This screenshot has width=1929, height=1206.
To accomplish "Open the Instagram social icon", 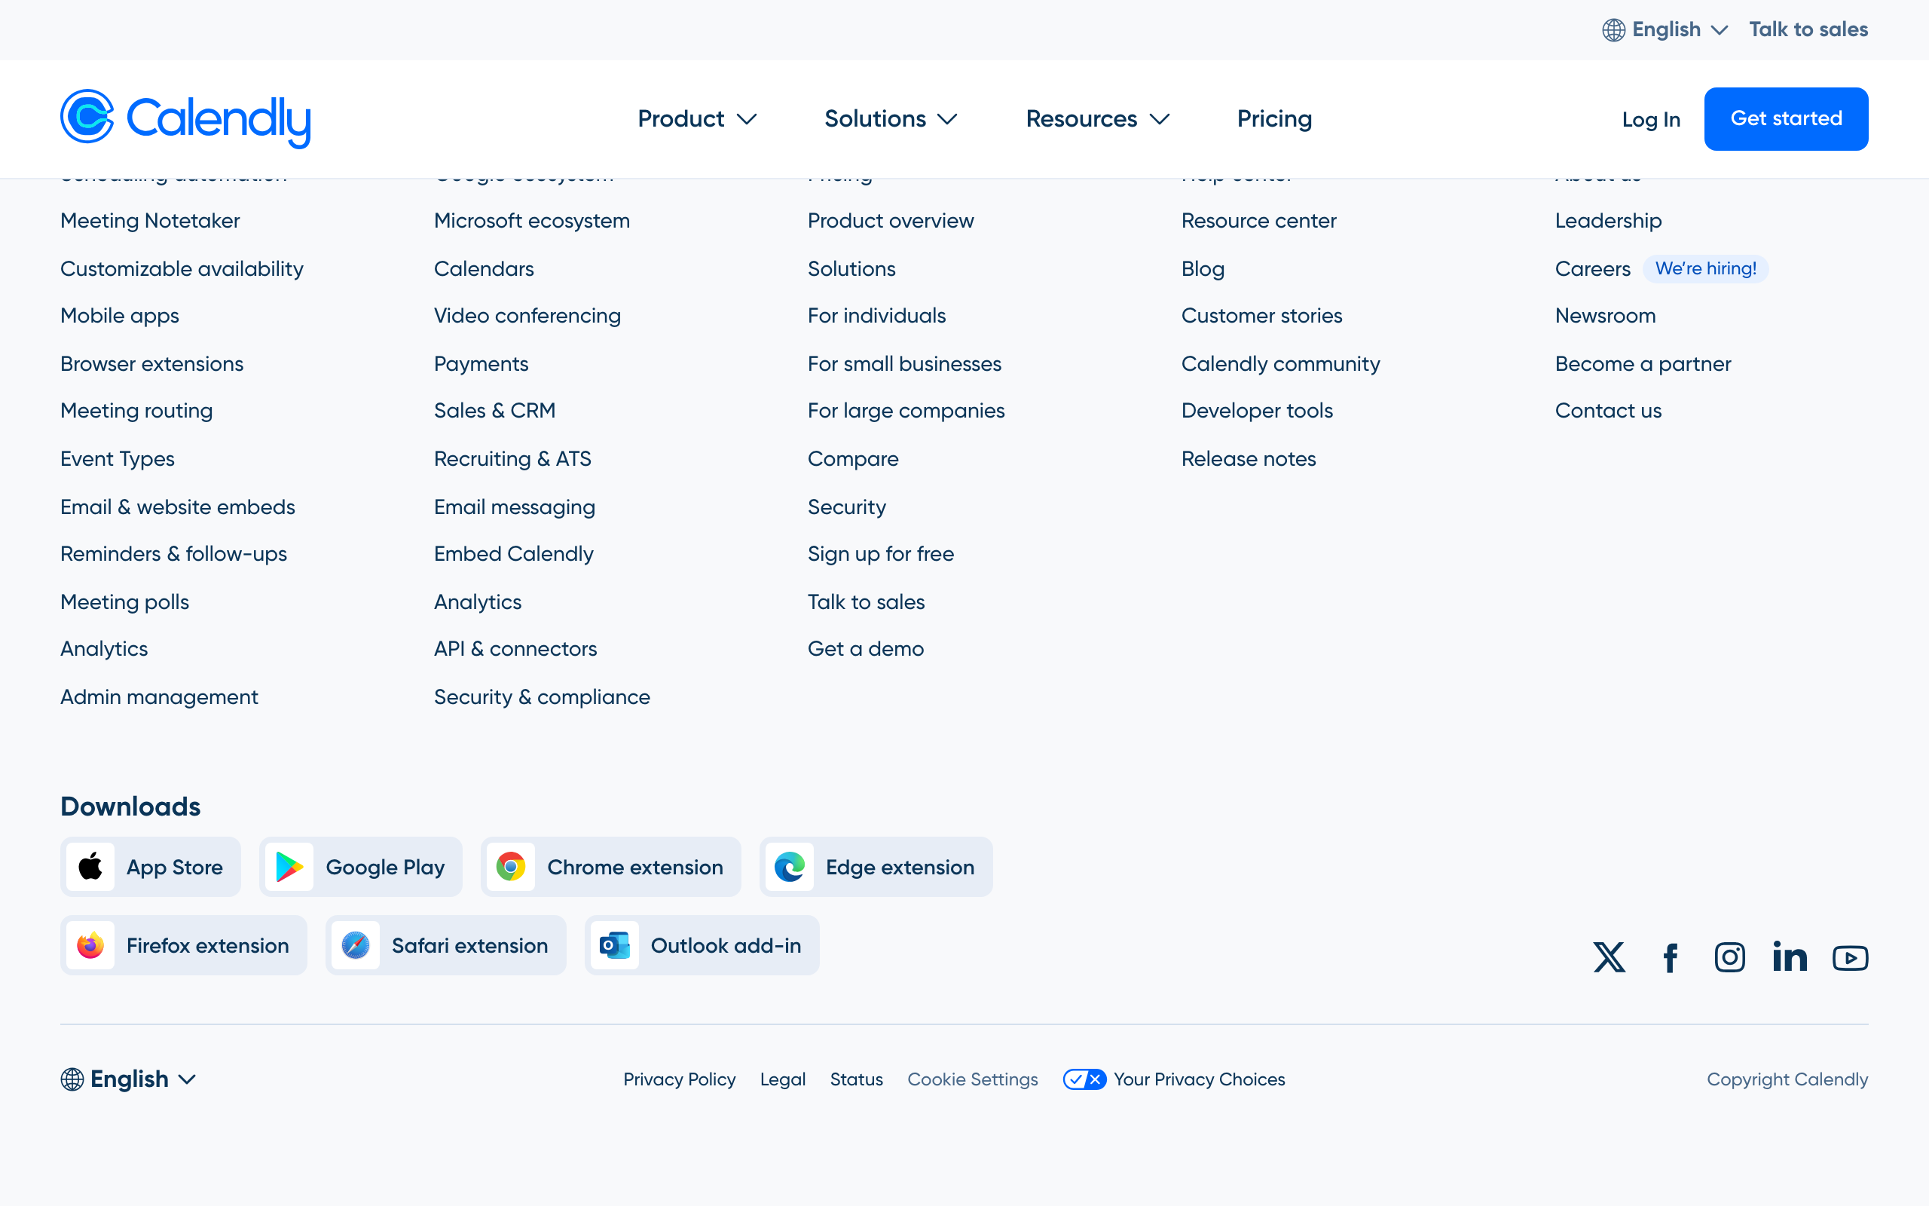I will [1730, 957].
